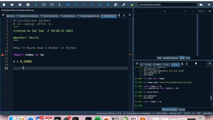Screen dimensions: 213x120
Task: Open the console tabs browse button
Action: (x=137, y=63)
